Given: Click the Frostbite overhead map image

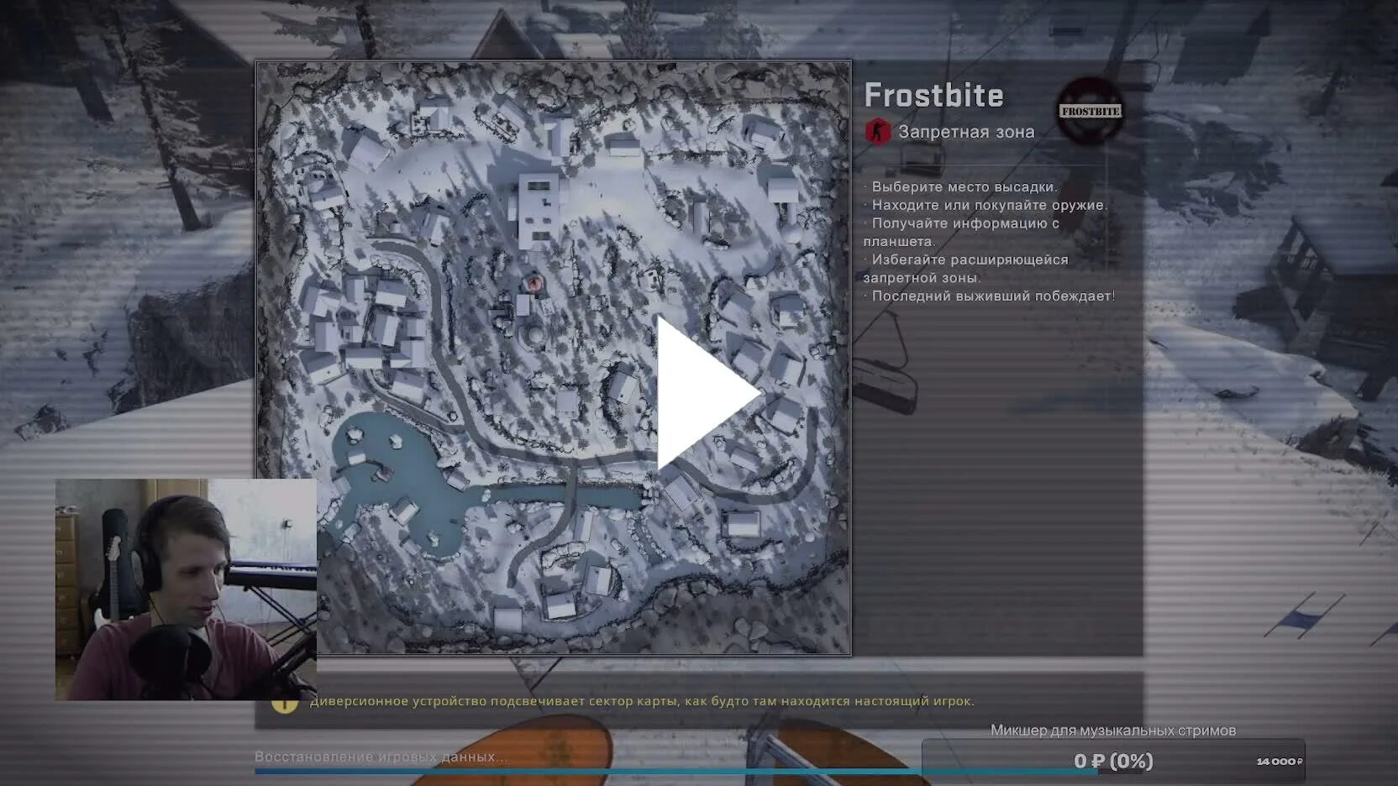Looking at the screenshot, I should click(553, 358).
